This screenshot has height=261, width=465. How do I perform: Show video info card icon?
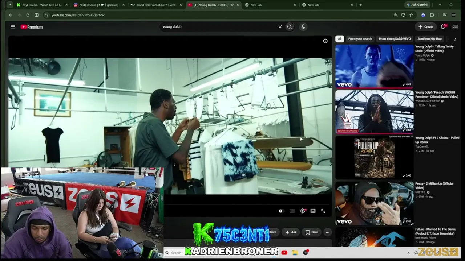325,41
